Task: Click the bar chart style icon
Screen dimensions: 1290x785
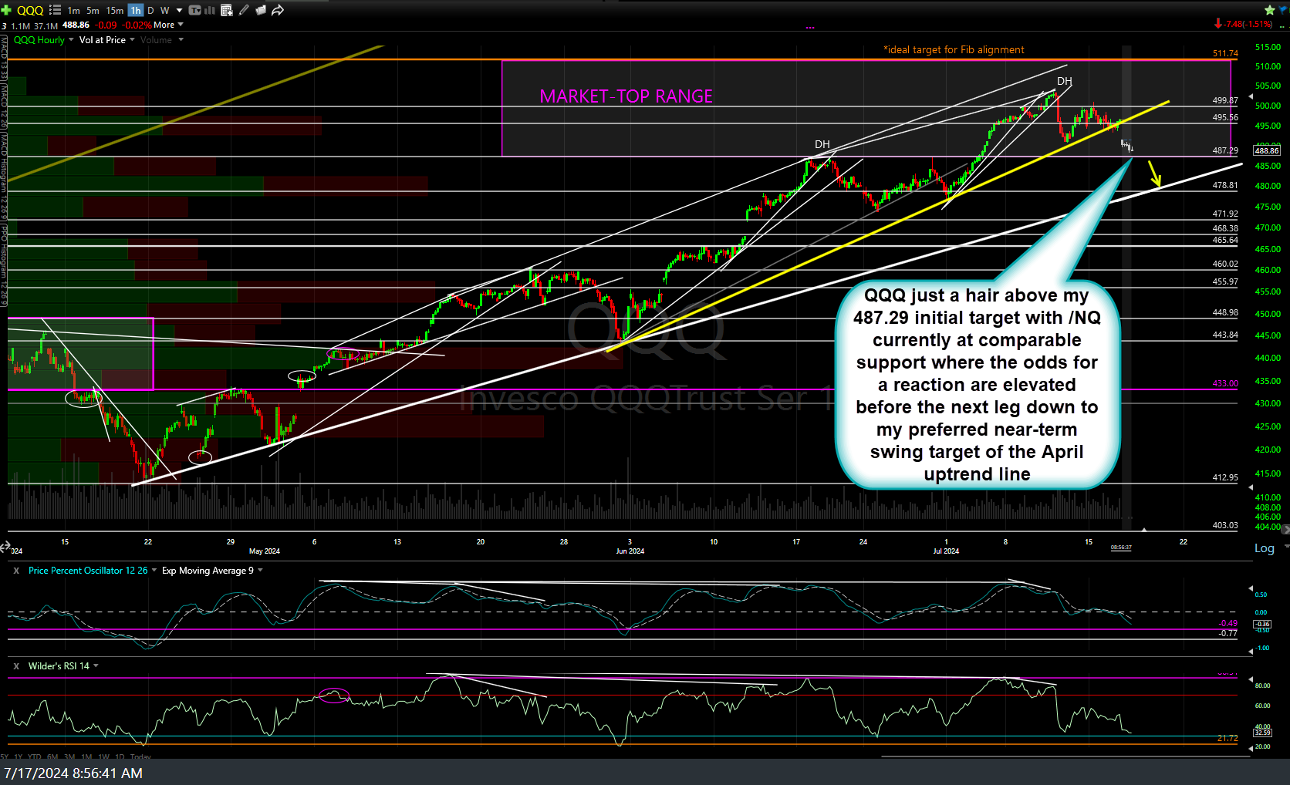Action: pos(209,10)
